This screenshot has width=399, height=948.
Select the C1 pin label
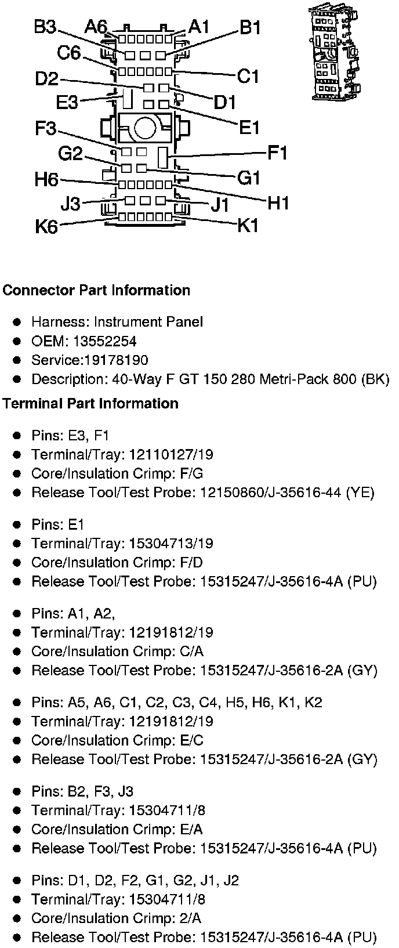pos(248,76)
